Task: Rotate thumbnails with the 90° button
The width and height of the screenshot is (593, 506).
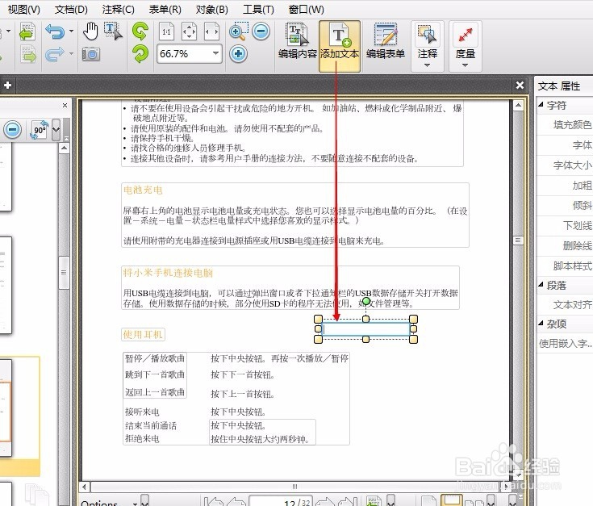Action: (x=40, y=130)
